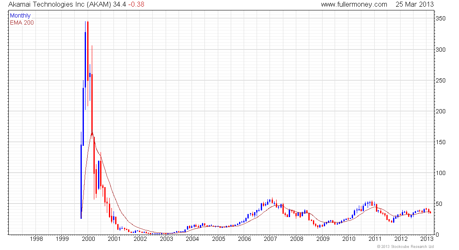Click the peak of the EMA 200 line near 165
Screen dimensions: 459x250
tap(92, 133)
